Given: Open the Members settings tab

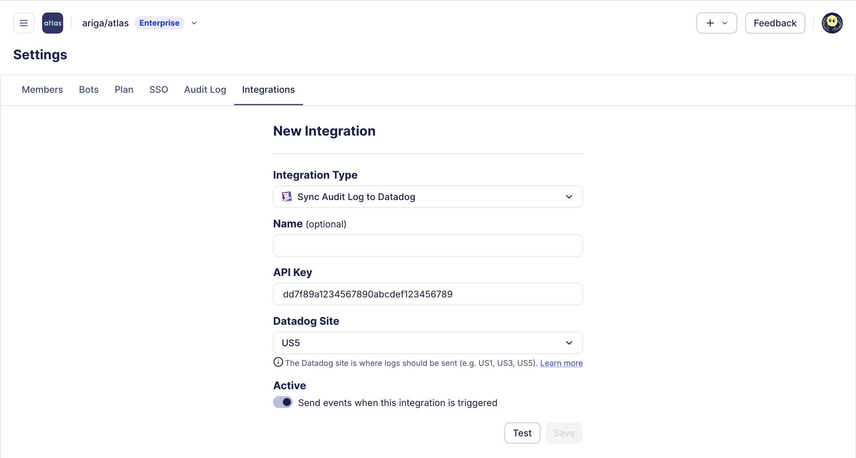Looking at the screenshot, I should [42, 89].
